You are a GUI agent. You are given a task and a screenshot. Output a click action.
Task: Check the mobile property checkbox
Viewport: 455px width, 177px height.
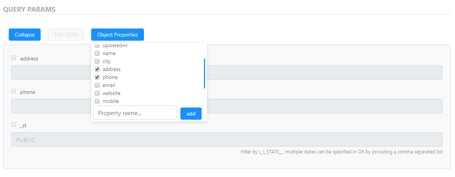pyautogui.click(x=97, y=101)
